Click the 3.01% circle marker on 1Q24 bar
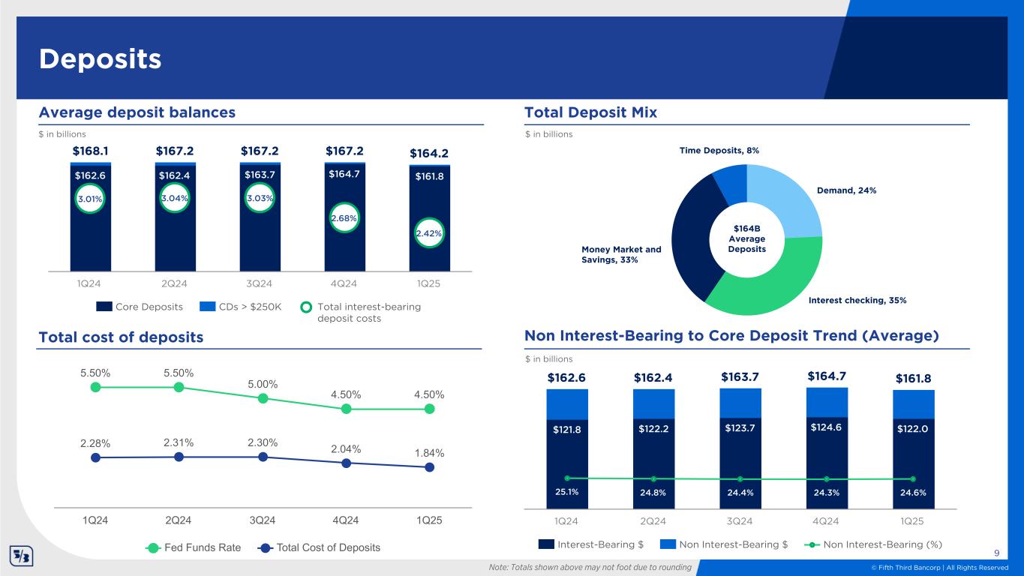This screenshot has height=576, width=1024. click(89, 199)
